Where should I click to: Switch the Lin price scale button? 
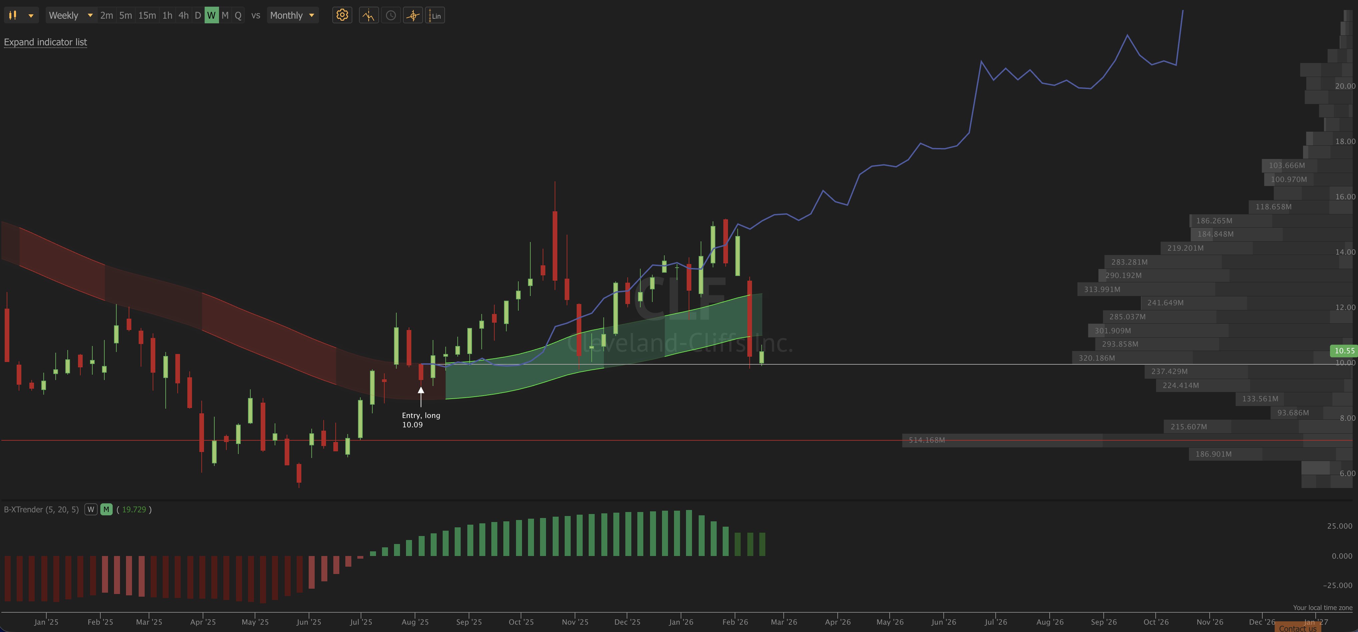click(x=435, y=15)
